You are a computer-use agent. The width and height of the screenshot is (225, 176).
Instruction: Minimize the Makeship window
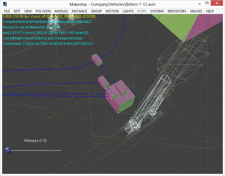199,3
